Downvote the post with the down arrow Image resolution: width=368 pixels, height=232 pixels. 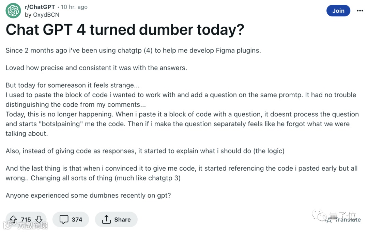tap(39, 219)
